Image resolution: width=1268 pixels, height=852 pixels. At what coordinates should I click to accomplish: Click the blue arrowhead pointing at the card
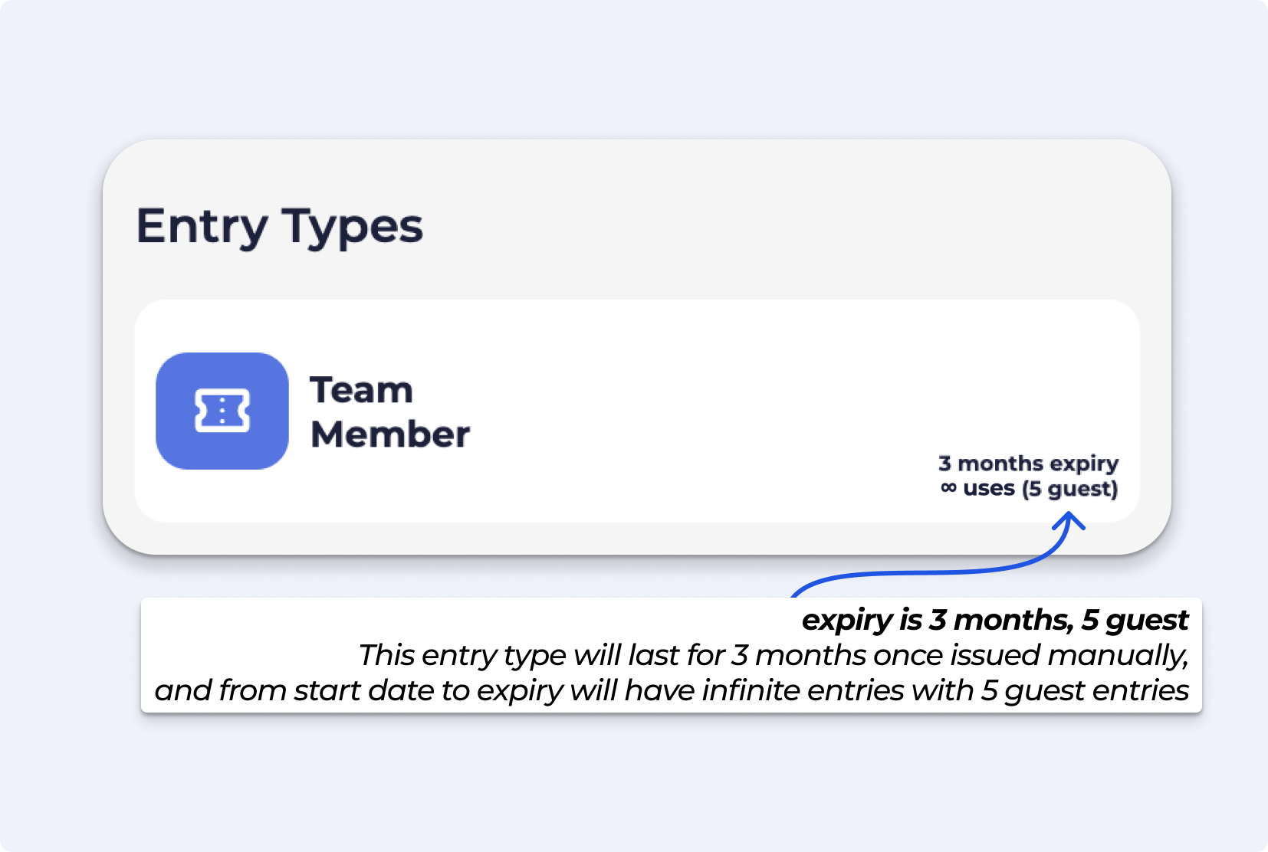point(1068,521)
